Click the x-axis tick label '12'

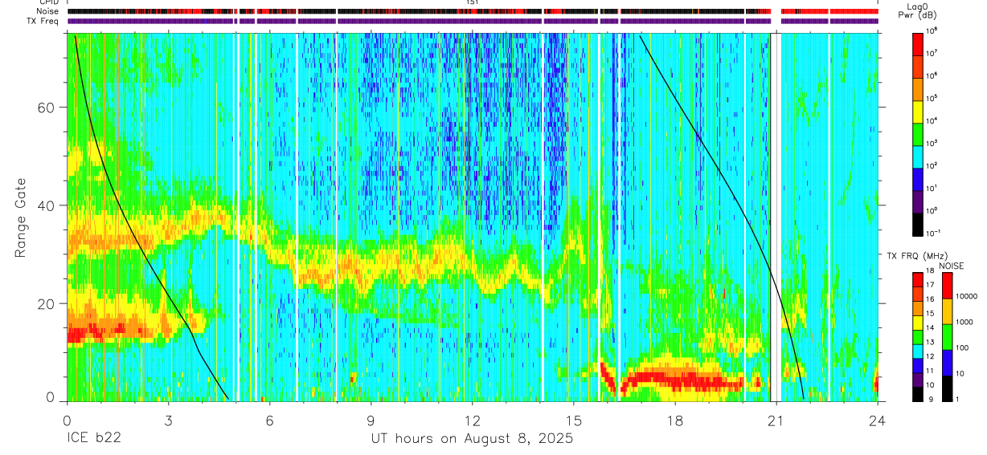tap(472, 420)
